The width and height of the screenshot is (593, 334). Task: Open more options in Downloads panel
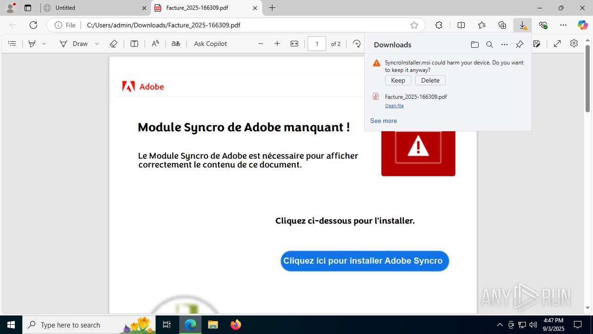(x=505, y=45)
